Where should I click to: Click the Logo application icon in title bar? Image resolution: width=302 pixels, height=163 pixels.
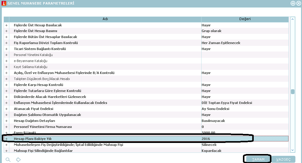4,3
